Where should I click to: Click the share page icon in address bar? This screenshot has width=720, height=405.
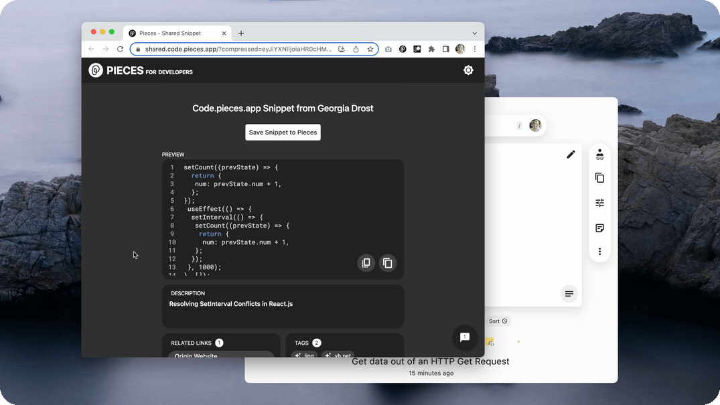coord(356,49)
